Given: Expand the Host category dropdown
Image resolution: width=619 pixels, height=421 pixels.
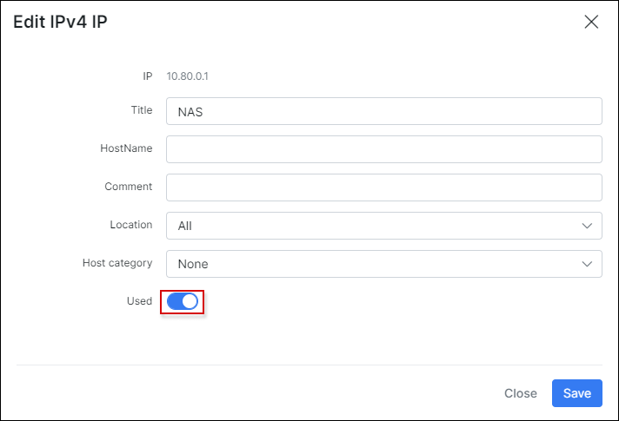Looking at the screenshot, I should click(383, 264).
